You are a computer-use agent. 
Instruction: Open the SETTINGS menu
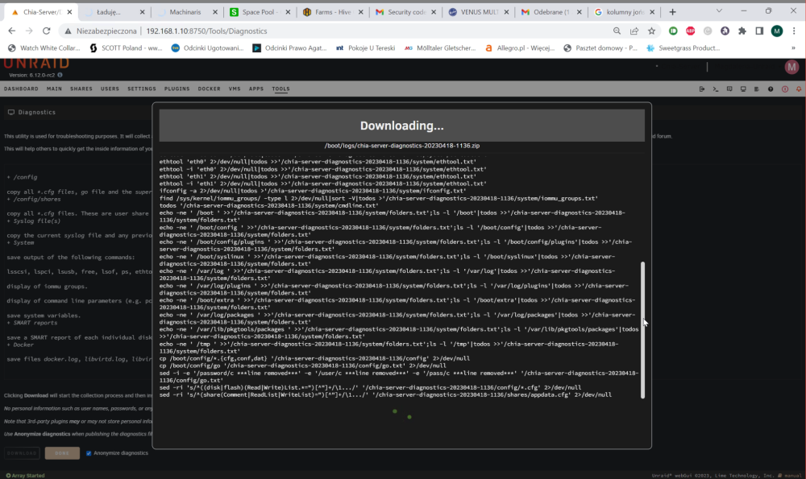coord(142,89)
